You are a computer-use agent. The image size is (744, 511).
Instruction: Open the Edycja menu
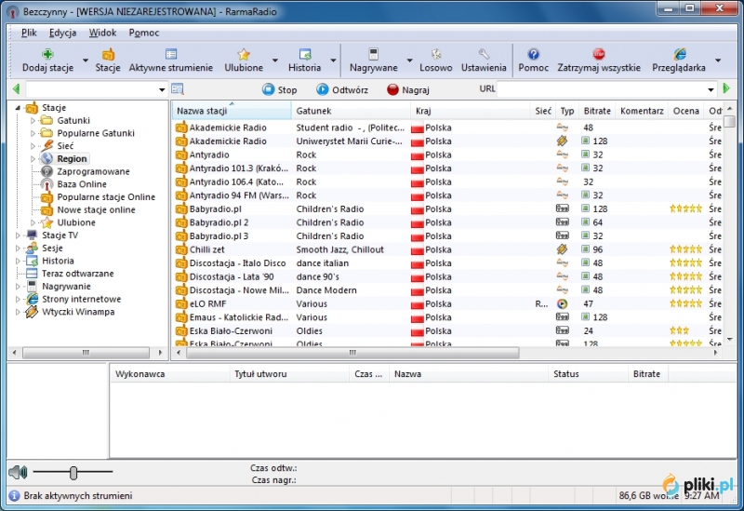(62, 33)
